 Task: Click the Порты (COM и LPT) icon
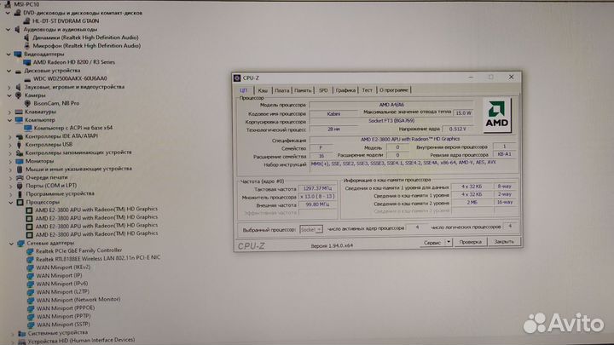20,186
